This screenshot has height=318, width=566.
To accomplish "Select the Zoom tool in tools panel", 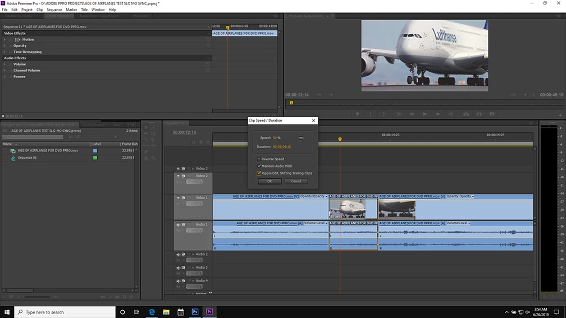I will pyautogui.click(x=153, y=158).
